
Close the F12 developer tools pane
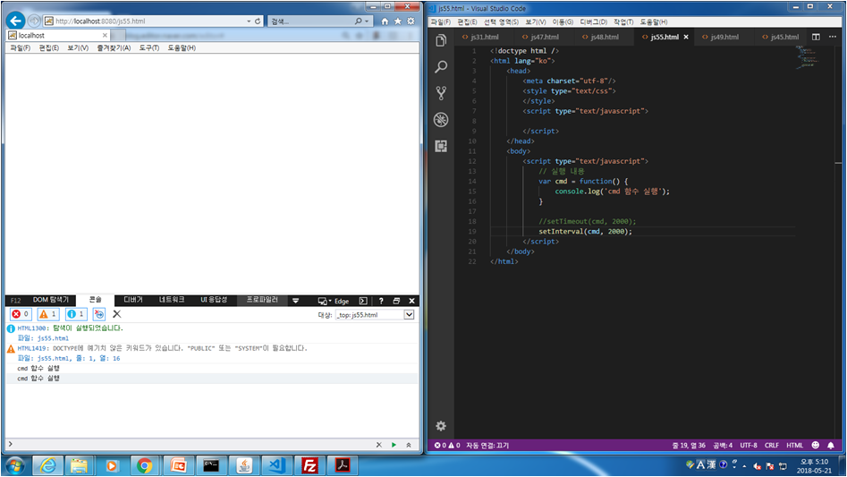(x=411, y=301)
